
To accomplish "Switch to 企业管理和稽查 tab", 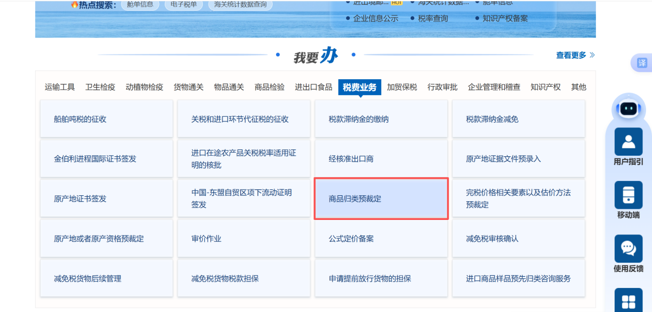I will [494, 87].
